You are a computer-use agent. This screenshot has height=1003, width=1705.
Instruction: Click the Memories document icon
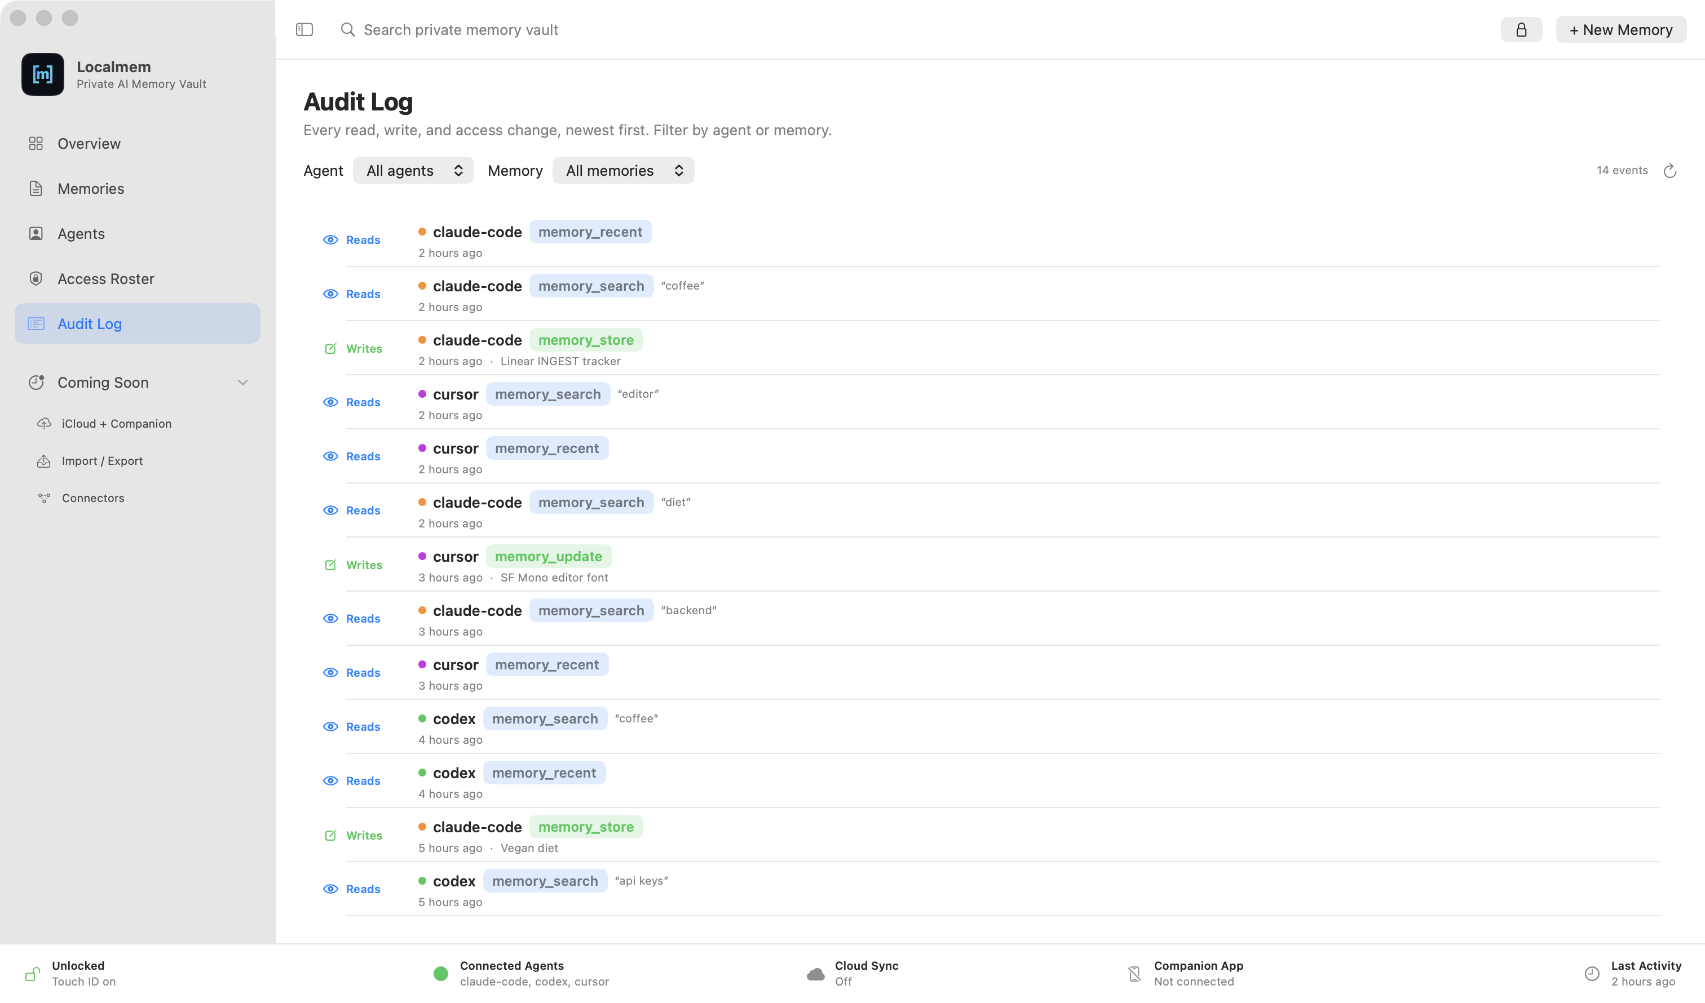tap(36, 189)
